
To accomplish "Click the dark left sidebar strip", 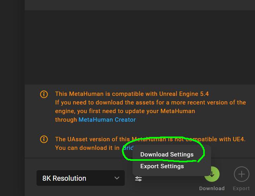I will click(12, 98).
